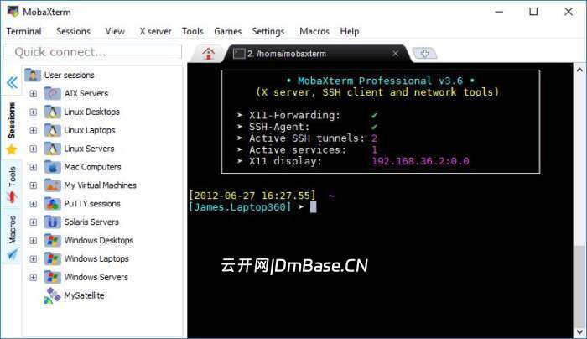Click the 2012-06-27 16:27.55 timestamp
This screenshot has height=339, width=587.
[252, 196]
